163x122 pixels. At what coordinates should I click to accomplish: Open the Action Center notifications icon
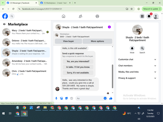tap(158, 114)
